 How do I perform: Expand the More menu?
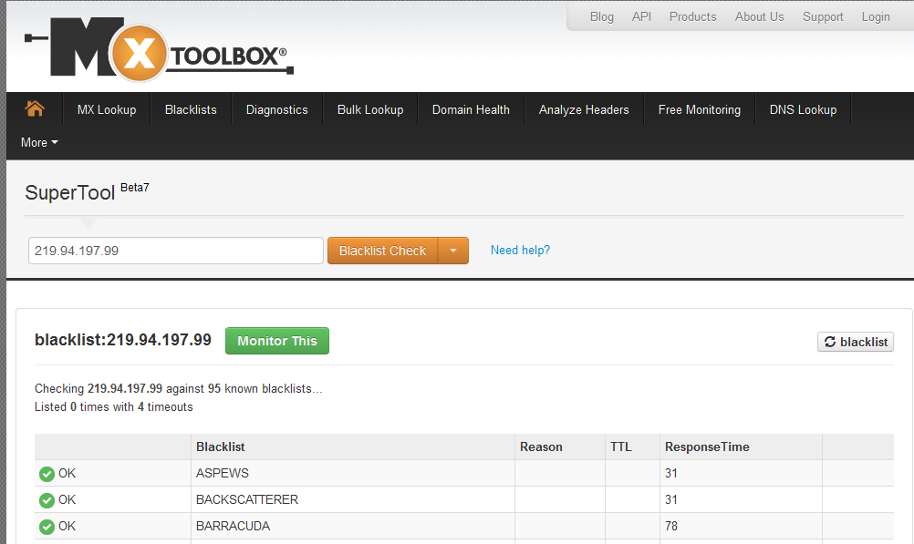39,142
